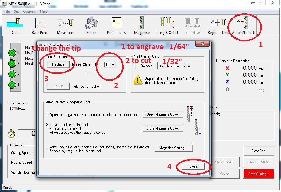Open Preferences from the toolbar
This screenshot has width=281, height=192.
[x=117, y=26]
